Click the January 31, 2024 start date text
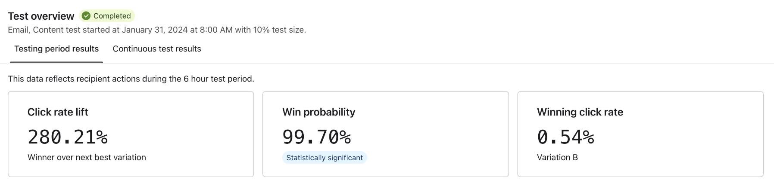The height and width of the screenshot is (183, 774). (155, 30)
